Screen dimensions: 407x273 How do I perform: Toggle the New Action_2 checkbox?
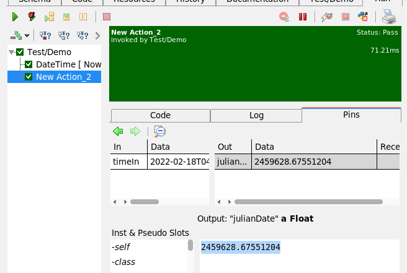(x=29, y=77)
